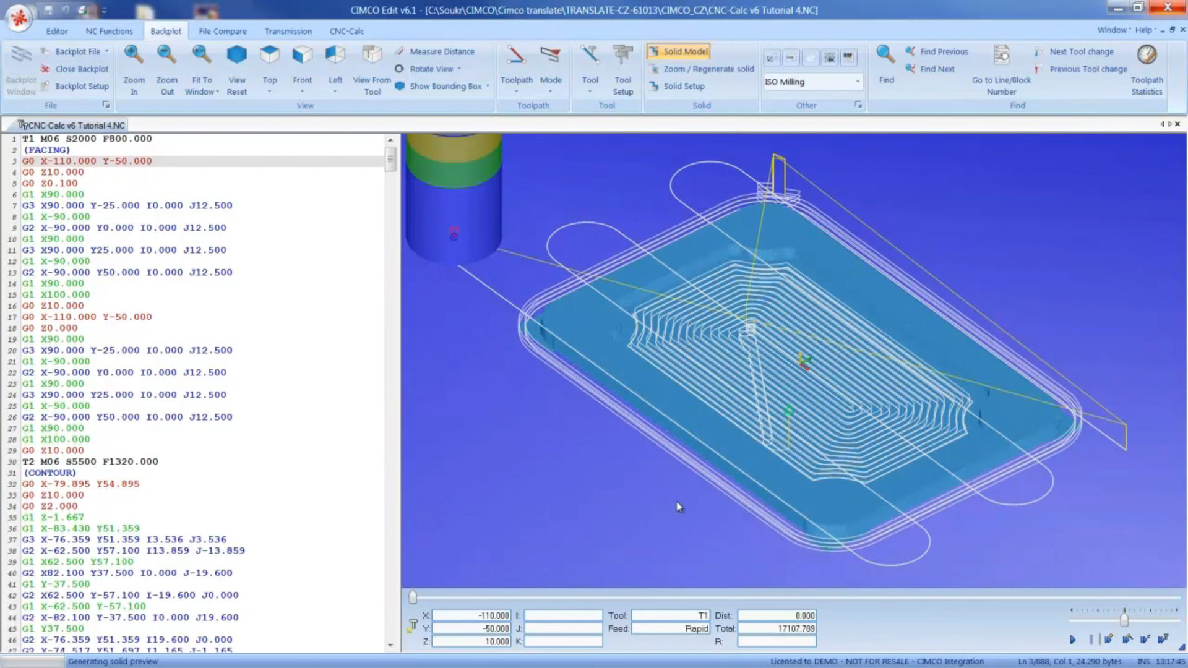The width and height of the screenshot is (1188, 668).
Task: Click the second small icon in Other group
Action: pyautogui.click(x=791, y=58)
